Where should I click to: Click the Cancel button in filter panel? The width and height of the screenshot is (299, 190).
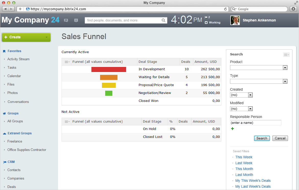coord(280,138)
